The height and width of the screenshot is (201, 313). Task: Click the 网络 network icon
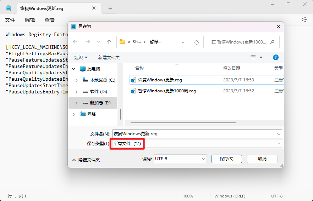pos(82,114)
